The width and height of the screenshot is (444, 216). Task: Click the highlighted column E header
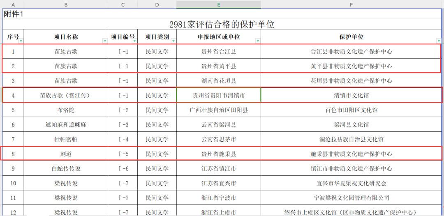tap(218, 5)
